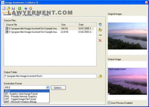Sort by the Size column header
This screenshot has height=107, width=149.
68,25
